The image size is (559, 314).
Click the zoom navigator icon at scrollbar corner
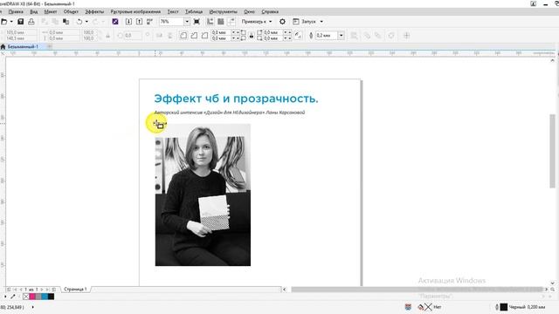pyautogui.click(x=553, y=290)
